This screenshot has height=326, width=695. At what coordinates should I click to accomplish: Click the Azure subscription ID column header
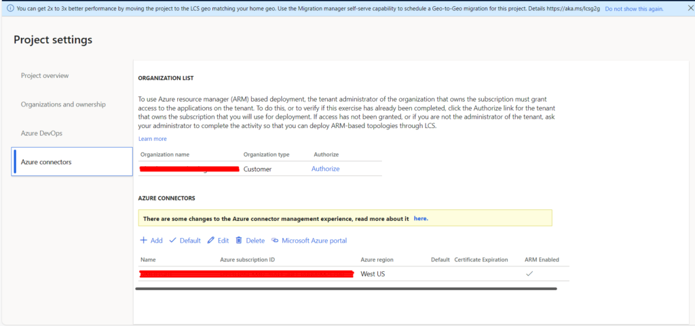coord(247,260)
